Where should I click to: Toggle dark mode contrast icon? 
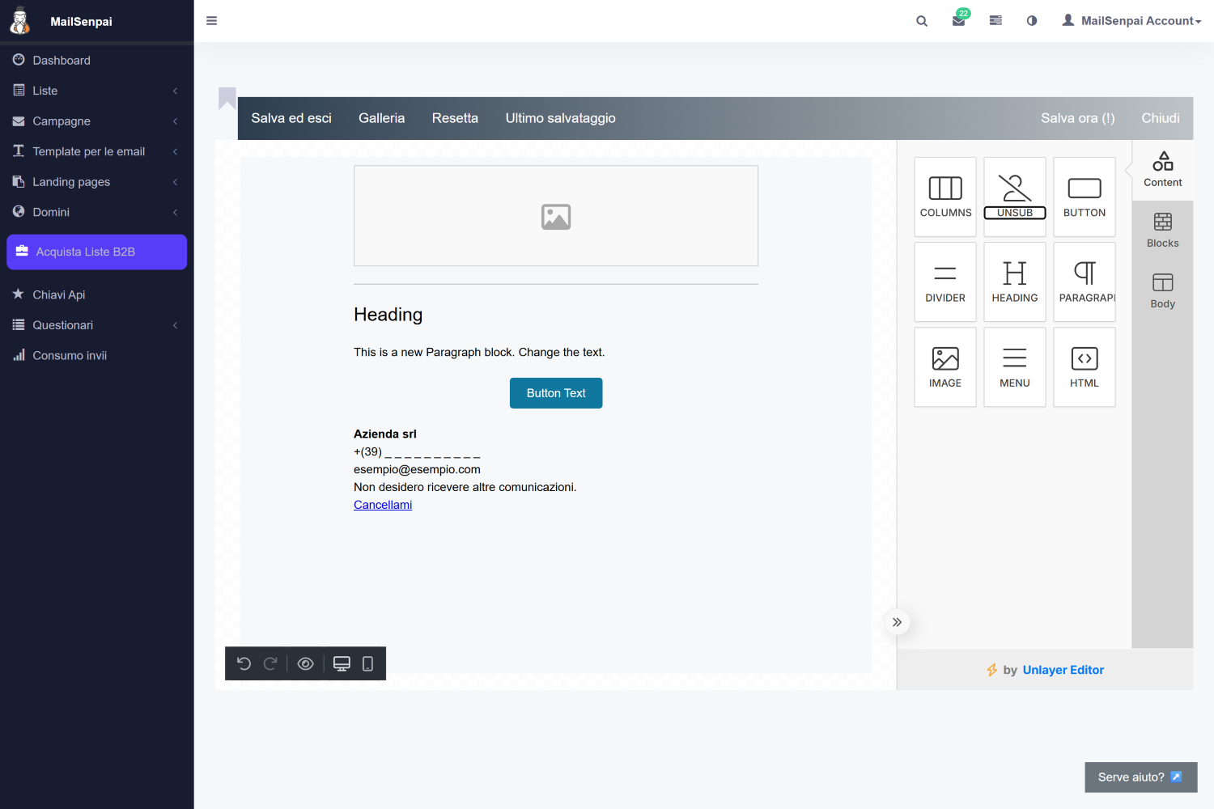[1031, 21]
